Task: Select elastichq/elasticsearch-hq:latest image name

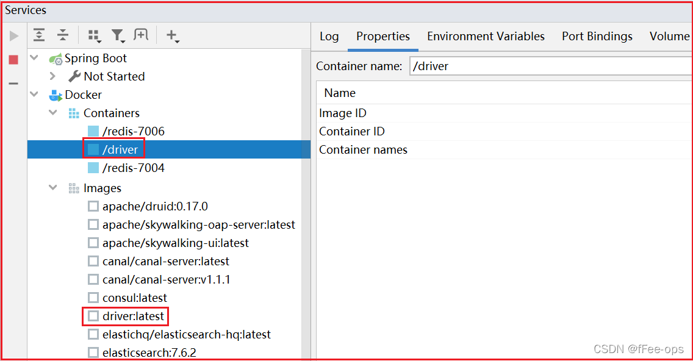Action: (187, 335)
